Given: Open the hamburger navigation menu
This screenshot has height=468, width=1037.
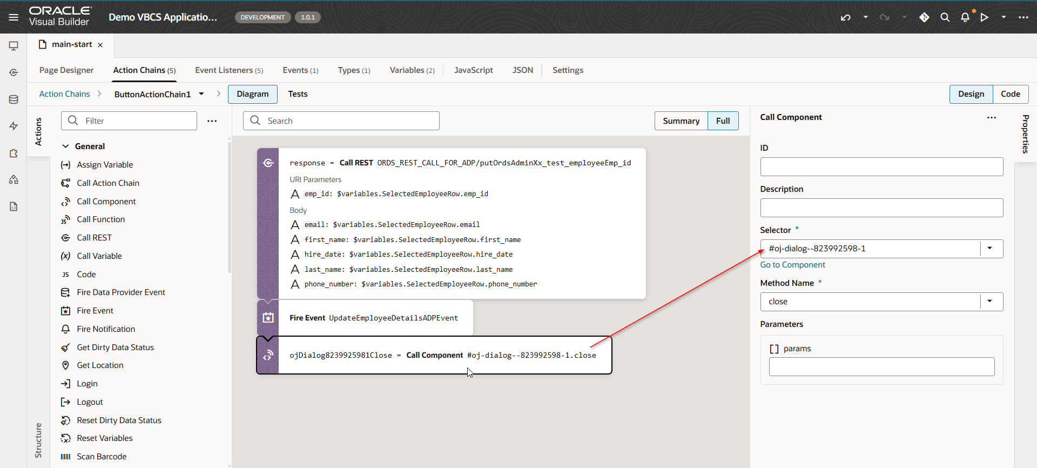Looking at the screenshot, I should point(14,17).
